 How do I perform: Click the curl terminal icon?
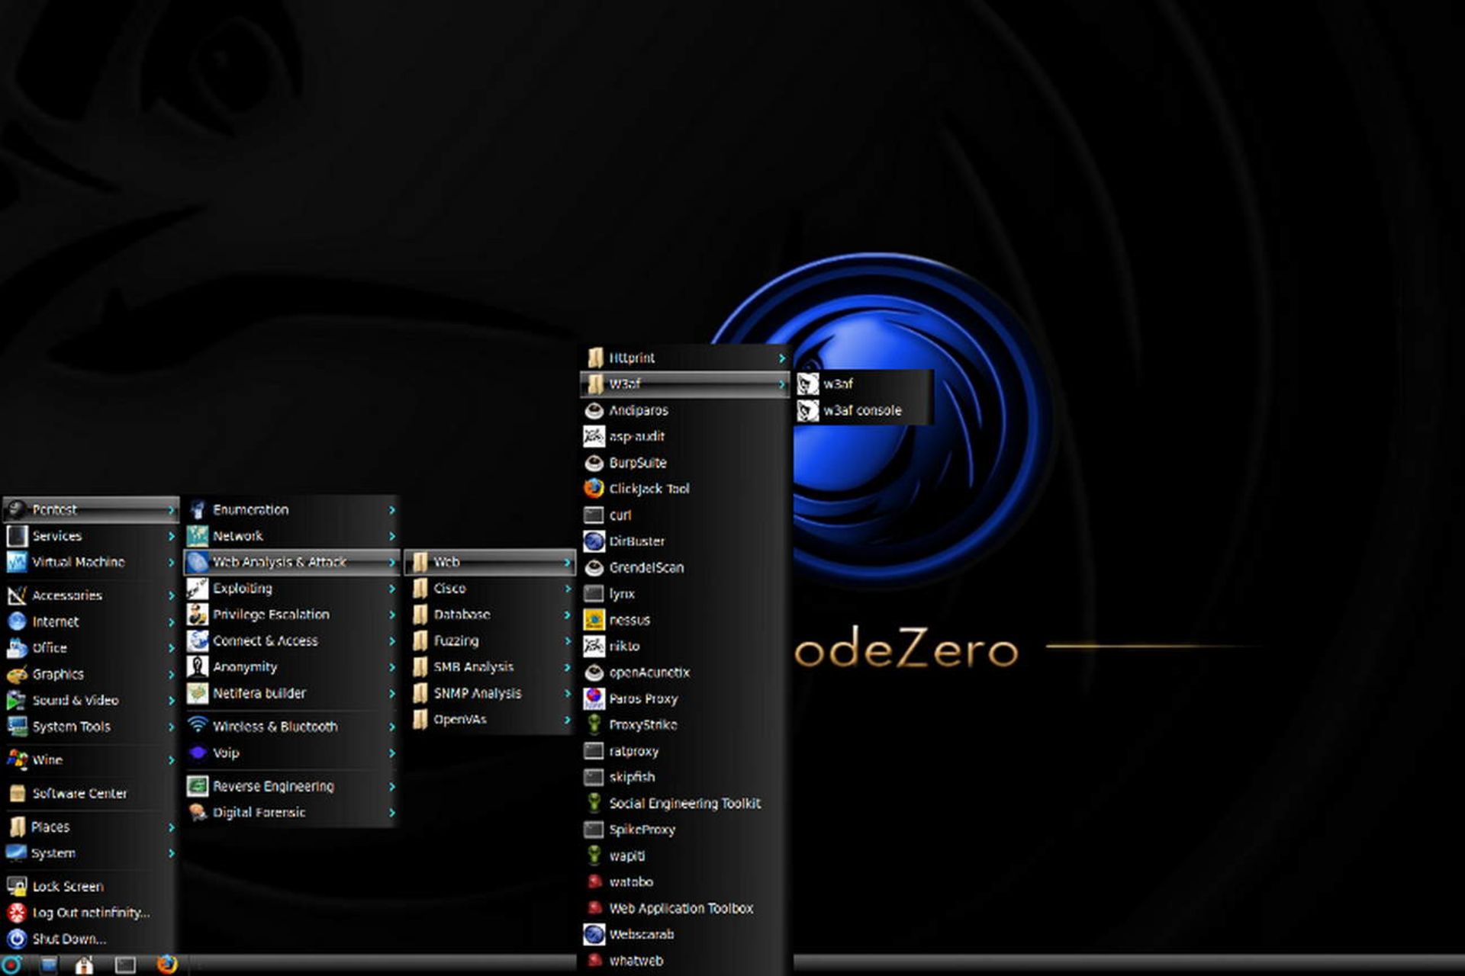[594, 515]
